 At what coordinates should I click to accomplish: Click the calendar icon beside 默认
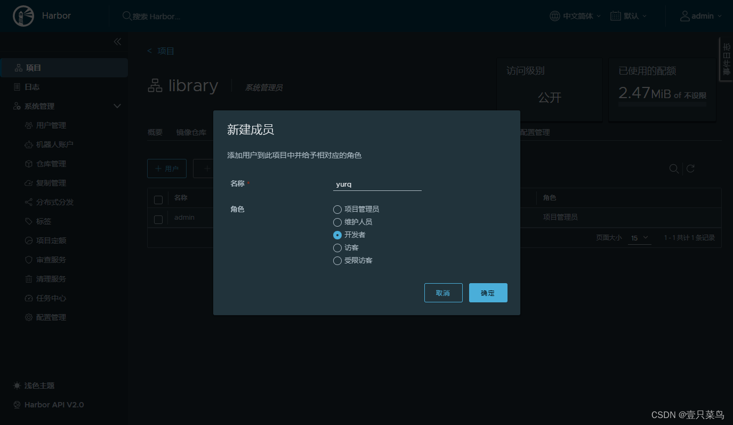pyautogui.click(x=616, y=16)
